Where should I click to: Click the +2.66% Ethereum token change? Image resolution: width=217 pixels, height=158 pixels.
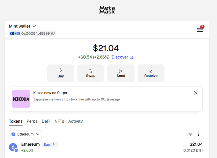27,150
